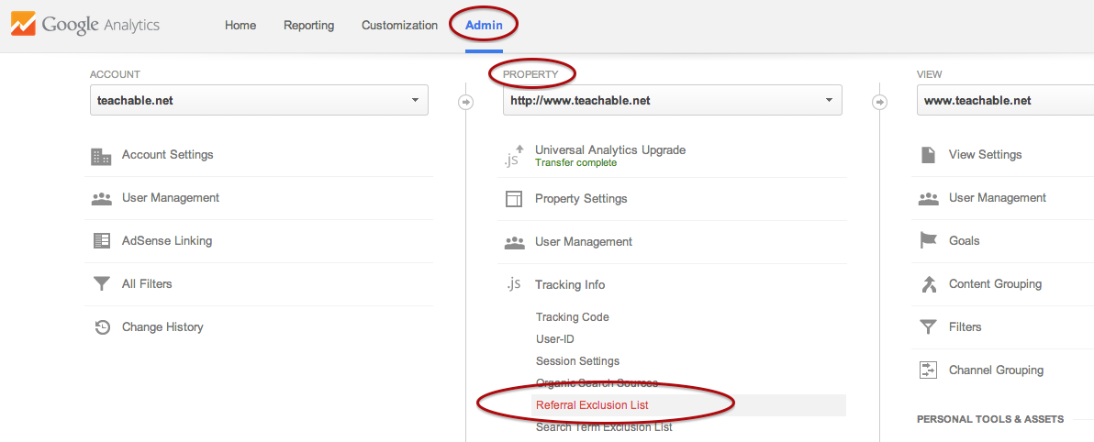Open Session Settings
1094x442 pixels.
pyautogui.click(x=577, y=361)
